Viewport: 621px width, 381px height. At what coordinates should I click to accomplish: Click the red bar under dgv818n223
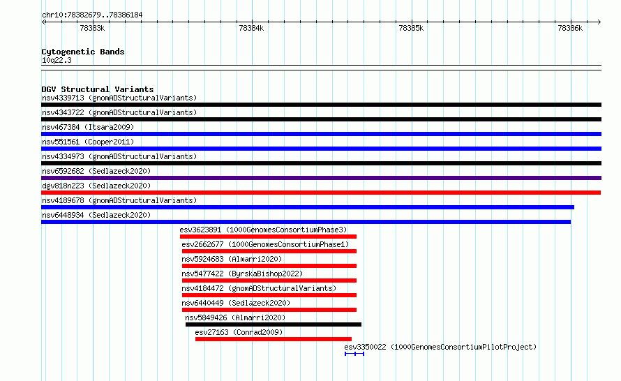(x=321, y=193)
